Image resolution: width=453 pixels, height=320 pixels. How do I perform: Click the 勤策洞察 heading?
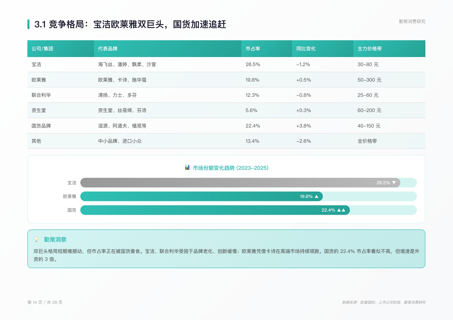pos(55,240)
